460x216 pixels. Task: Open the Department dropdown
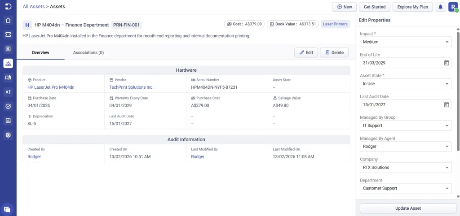405,188
